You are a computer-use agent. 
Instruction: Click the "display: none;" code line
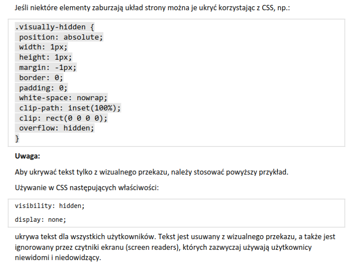pyautogui.click(x=41, y=220)
